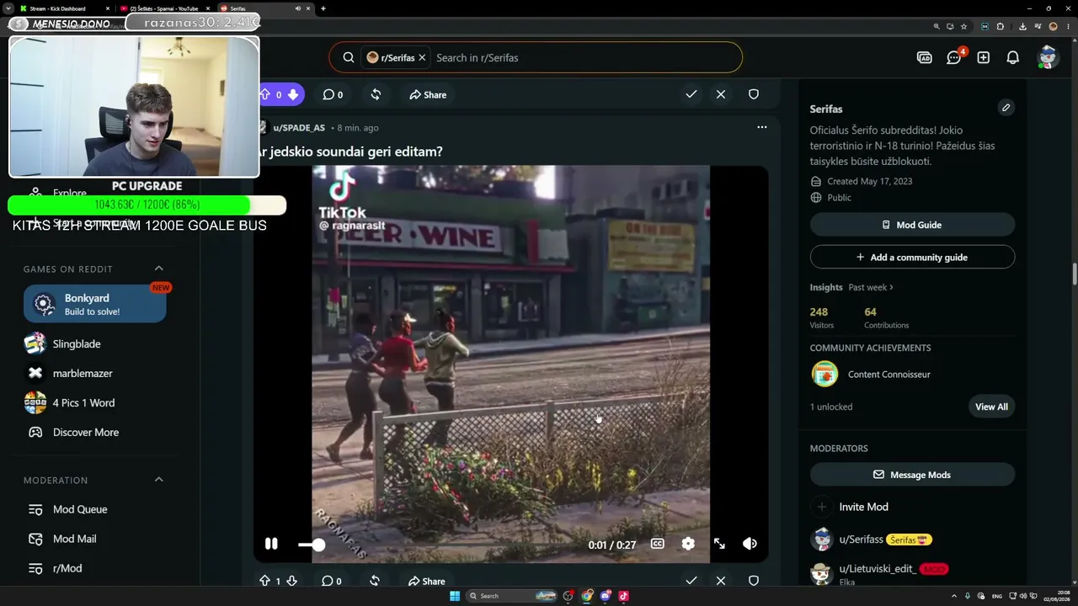Launch the Bonkyard game

(95, 304)
